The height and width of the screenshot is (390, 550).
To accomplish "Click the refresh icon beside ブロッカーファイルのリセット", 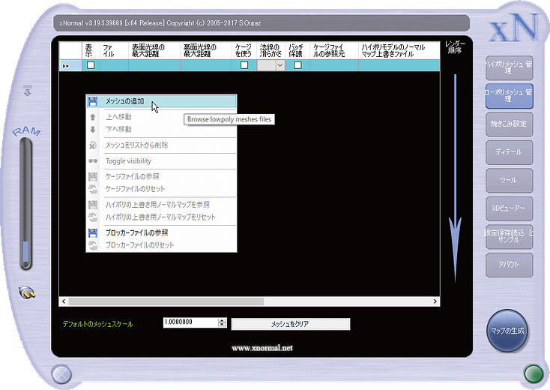I will click(x=93, y=245).
